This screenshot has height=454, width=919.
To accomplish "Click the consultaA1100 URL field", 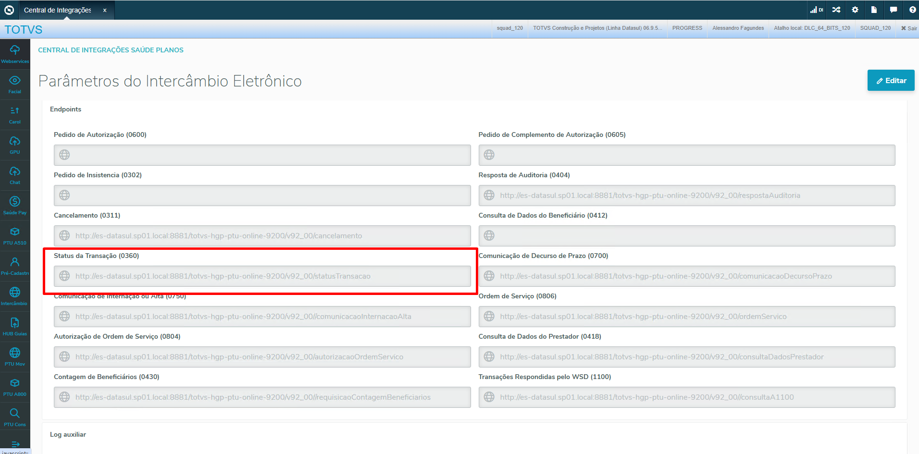I will pos(686,397).
